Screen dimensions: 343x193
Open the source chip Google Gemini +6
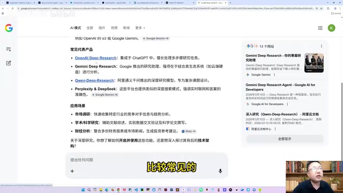click(105, 95)
